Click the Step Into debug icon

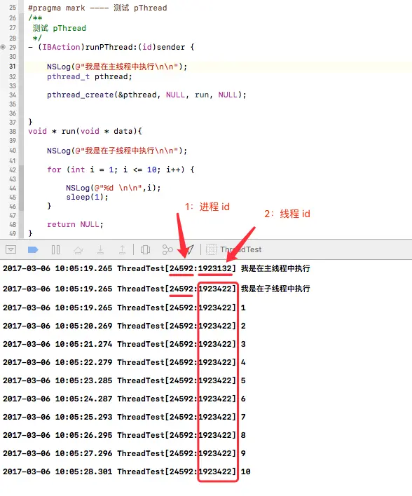coord(100,250)
